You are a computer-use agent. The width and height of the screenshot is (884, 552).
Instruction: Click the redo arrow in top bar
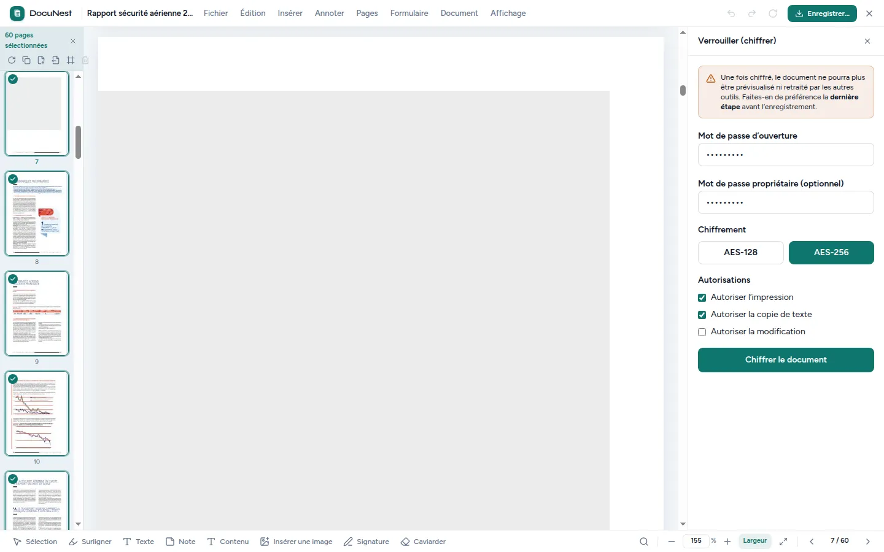pyautogui.click(x=752, y=13)
